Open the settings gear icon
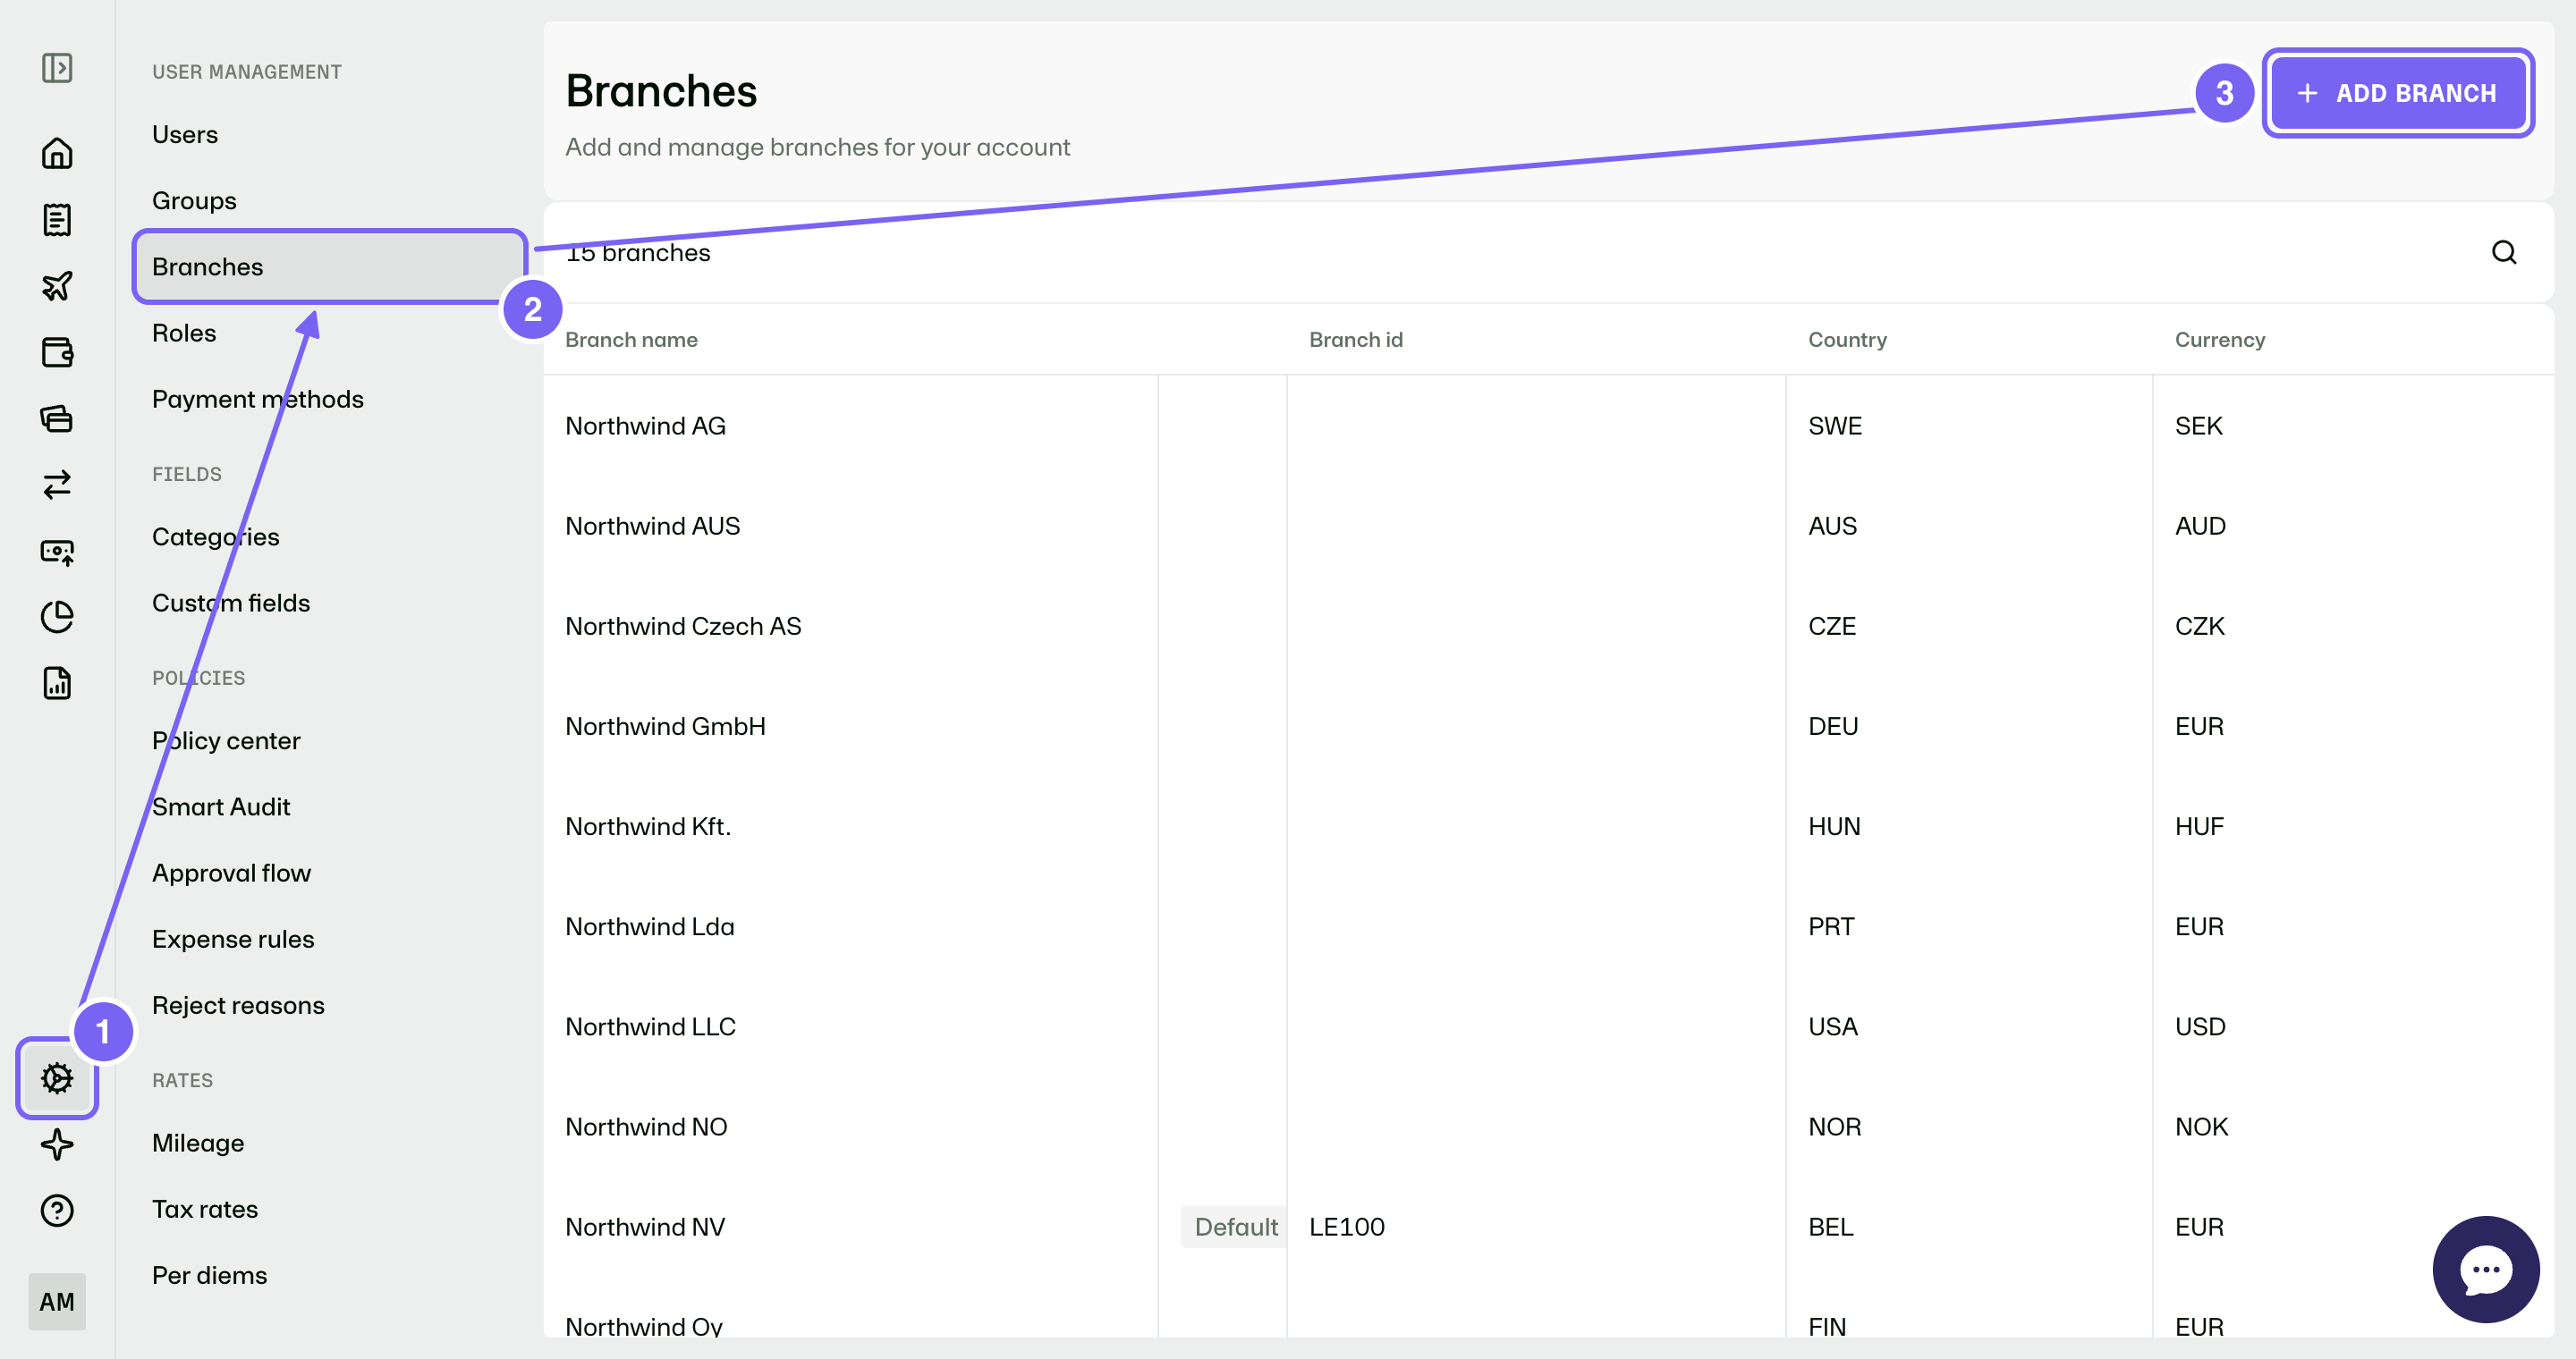2576x1359 pixels. (57, 1078)
